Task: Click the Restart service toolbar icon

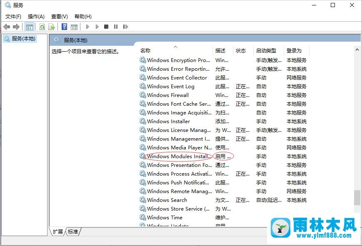Action: pos(125,27)
